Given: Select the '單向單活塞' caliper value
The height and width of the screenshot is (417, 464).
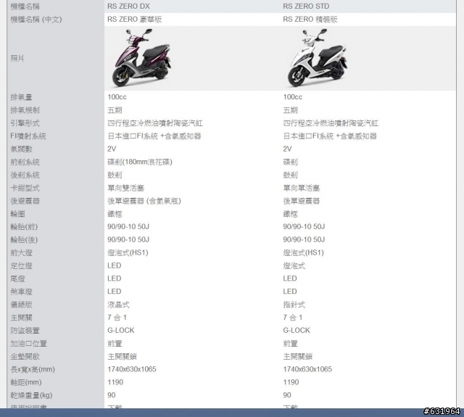Looking at the screenshot, I should coord(302,188).
